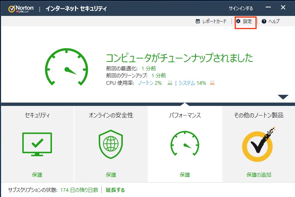Open the レポートカード calendar icon
This screenshot has height=197, width=295.
click(198, 21)
